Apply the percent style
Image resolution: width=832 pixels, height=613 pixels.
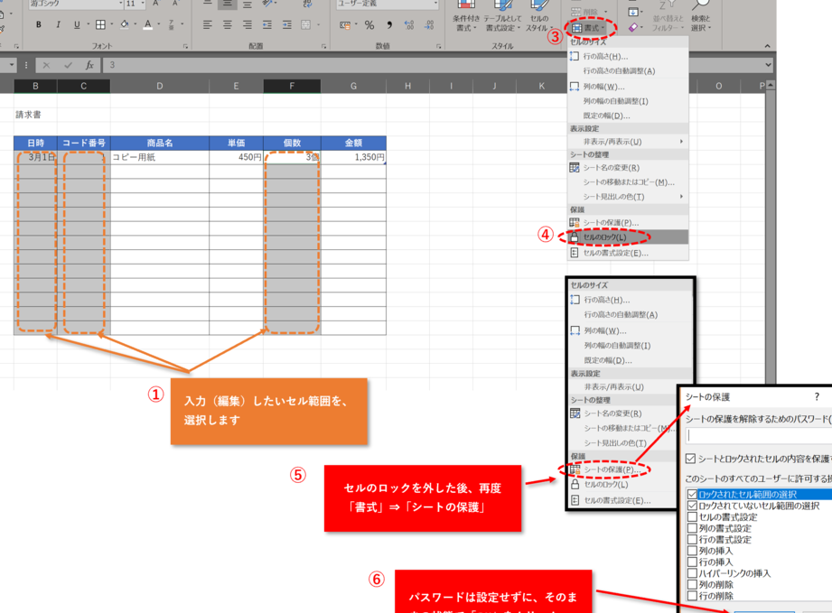369,25
